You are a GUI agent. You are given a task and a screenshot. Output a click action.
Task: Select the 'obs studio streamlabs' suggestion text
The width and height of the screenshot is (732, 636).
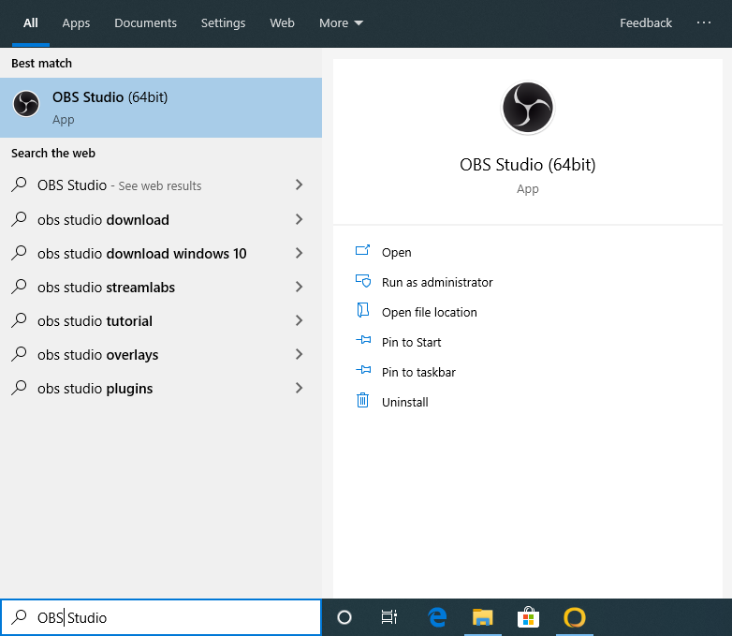[x=106, y=287]
